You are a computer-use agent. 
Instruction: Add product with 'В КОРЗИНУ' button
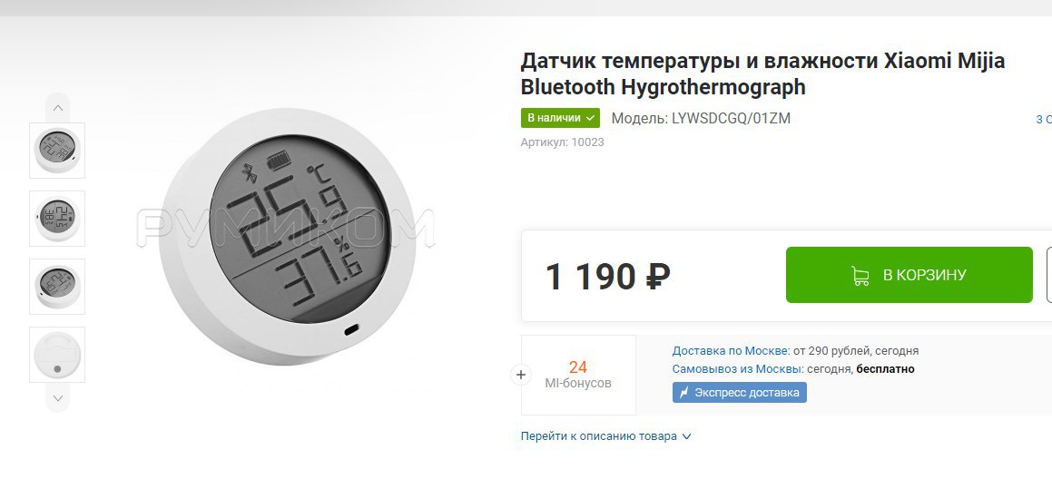coord(909,275)
